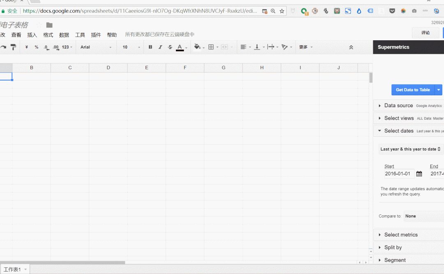Click the spreadsheet vertical scrollbar thumb
Image resolution: width=444 pixels, height=274 pixels.
coord(371,78)
